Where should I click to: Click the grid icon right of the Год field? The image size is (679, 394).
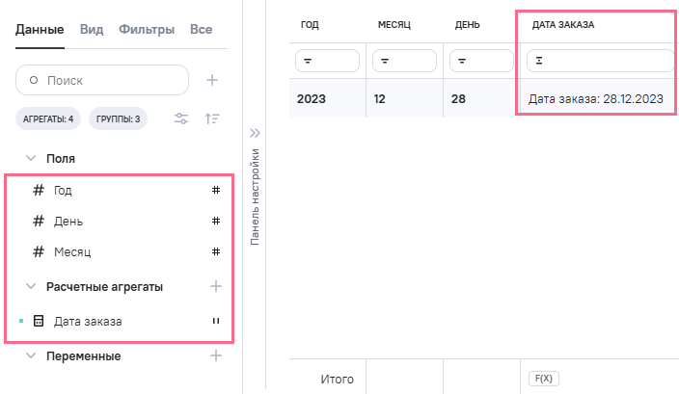coord(216,190)
